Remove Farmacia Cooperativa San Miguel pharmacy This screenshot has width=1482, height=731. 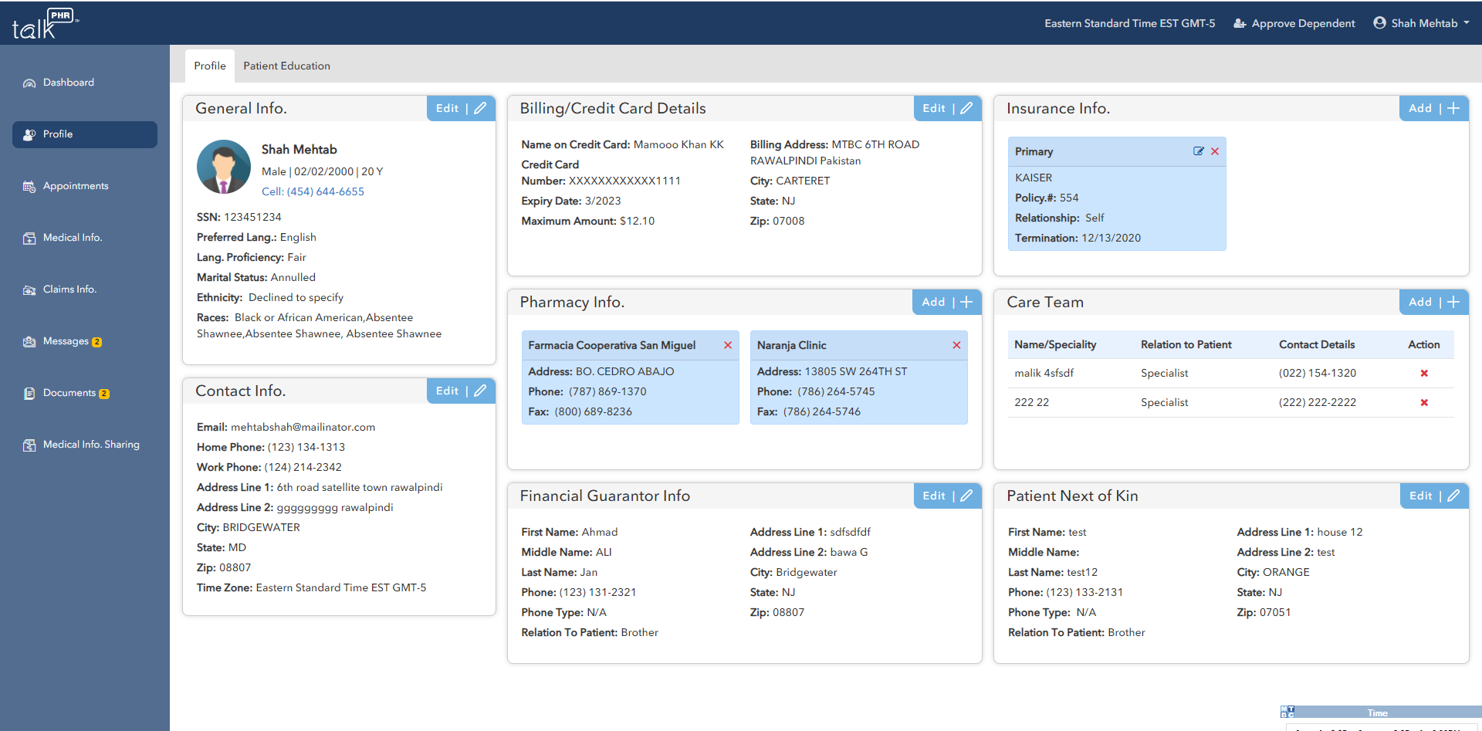pos(727,345)
